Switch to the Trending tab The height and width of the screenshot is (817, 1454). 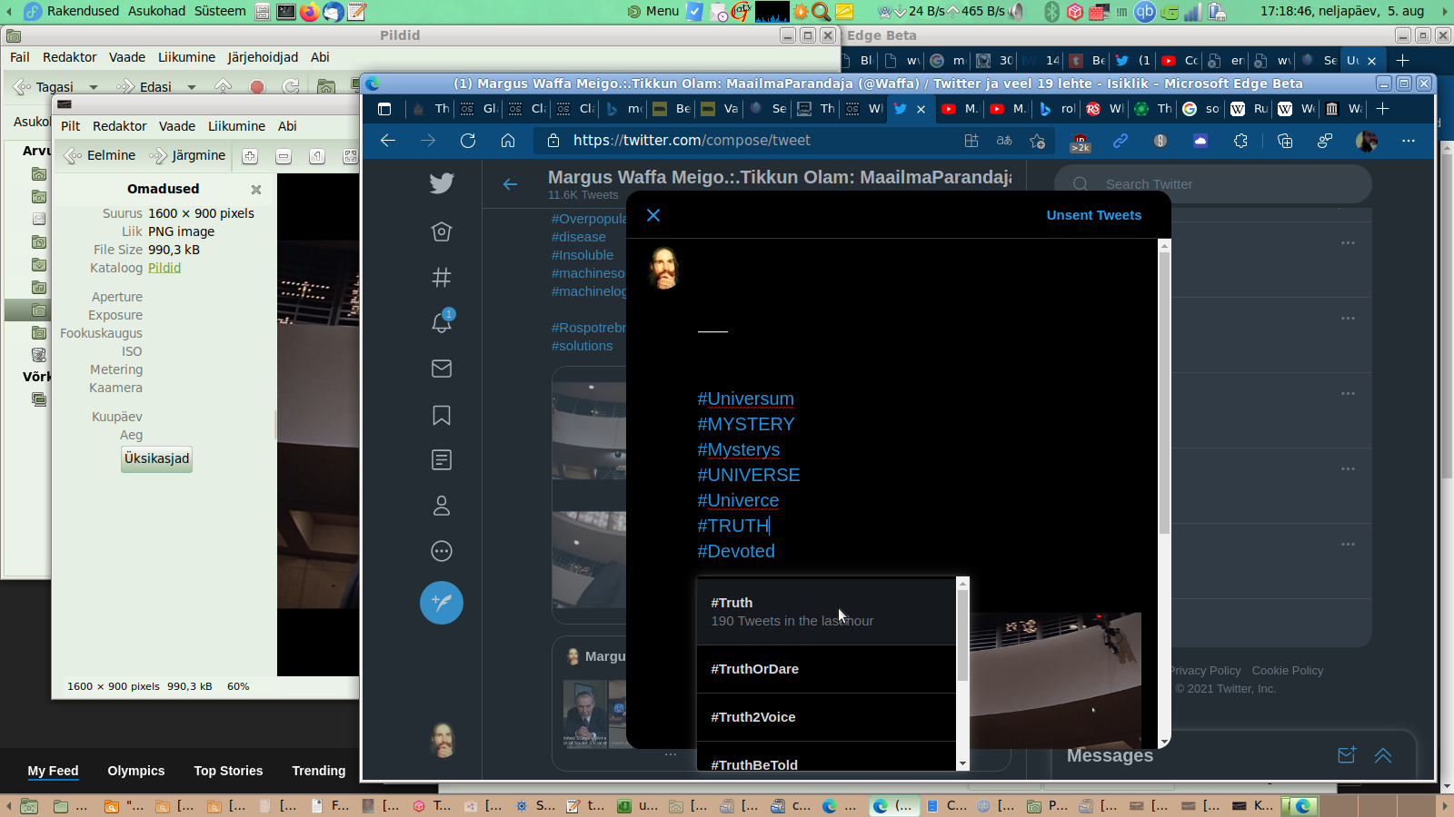pyautogui.click(x=319, y=771)
